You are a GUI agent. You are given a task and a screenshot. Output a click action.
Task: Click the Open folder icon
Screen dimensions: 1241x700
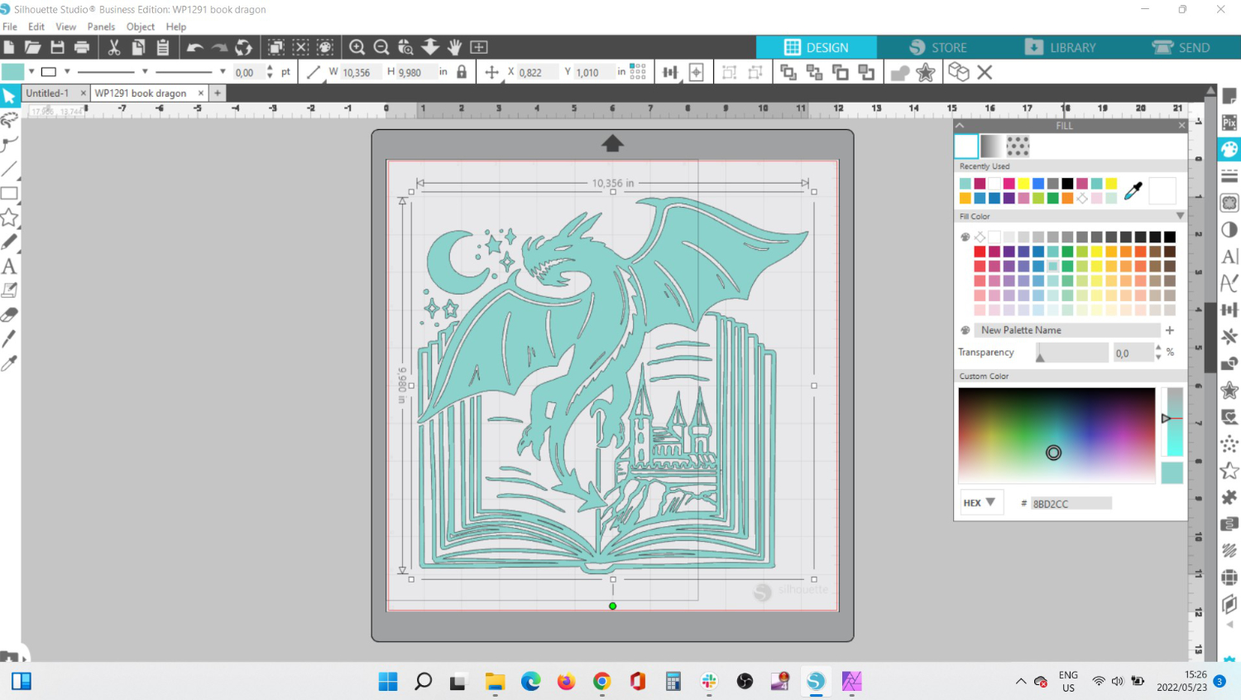click(33, 47)
